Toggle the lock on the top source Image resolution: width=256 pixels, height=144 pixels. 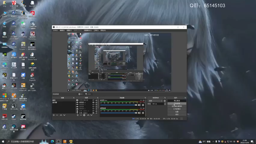click(x=96, y=100)
